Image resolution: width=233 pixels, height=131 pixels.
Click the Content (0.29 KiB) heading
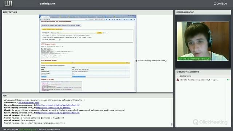[x=47, y=80]
